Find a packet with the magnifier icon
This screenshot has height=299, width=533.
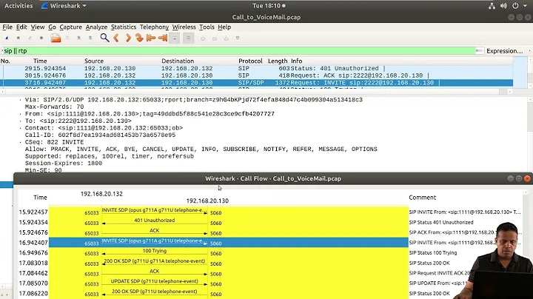click(x=104, y=38)
